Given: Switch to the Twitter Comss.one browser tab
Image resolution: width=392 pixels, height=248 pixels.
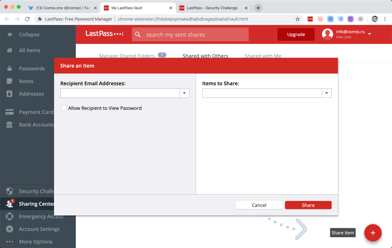Looking at the screenshot, I should (x=62, y=8).
